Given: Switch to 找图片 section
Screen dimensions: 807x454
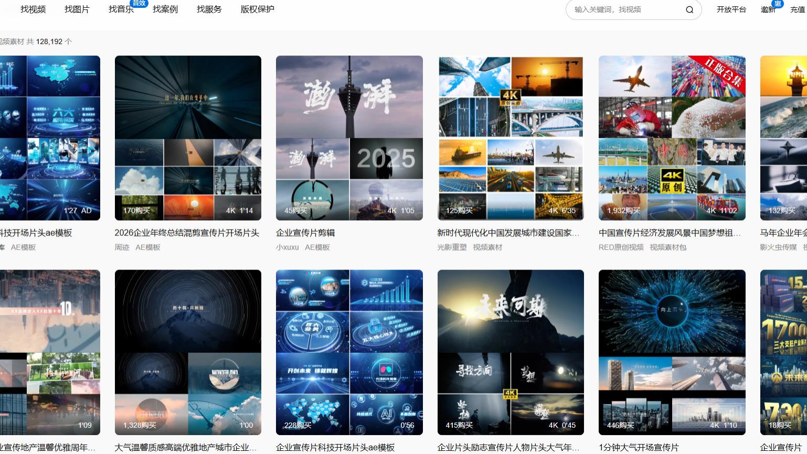Looking at the screenshot, I should (77, 9).
